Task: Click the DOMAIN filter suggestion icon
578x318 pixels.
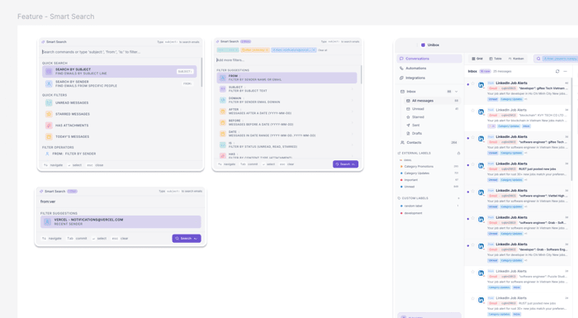Action: (x=223, y=100)
